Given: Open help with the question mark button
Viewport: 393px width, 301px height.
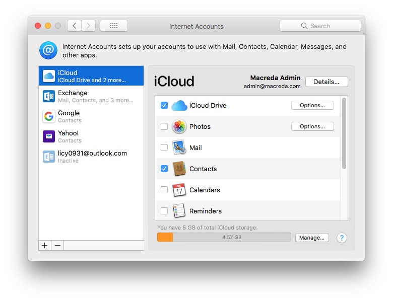Looking at the screenshot, I should 342,238.
